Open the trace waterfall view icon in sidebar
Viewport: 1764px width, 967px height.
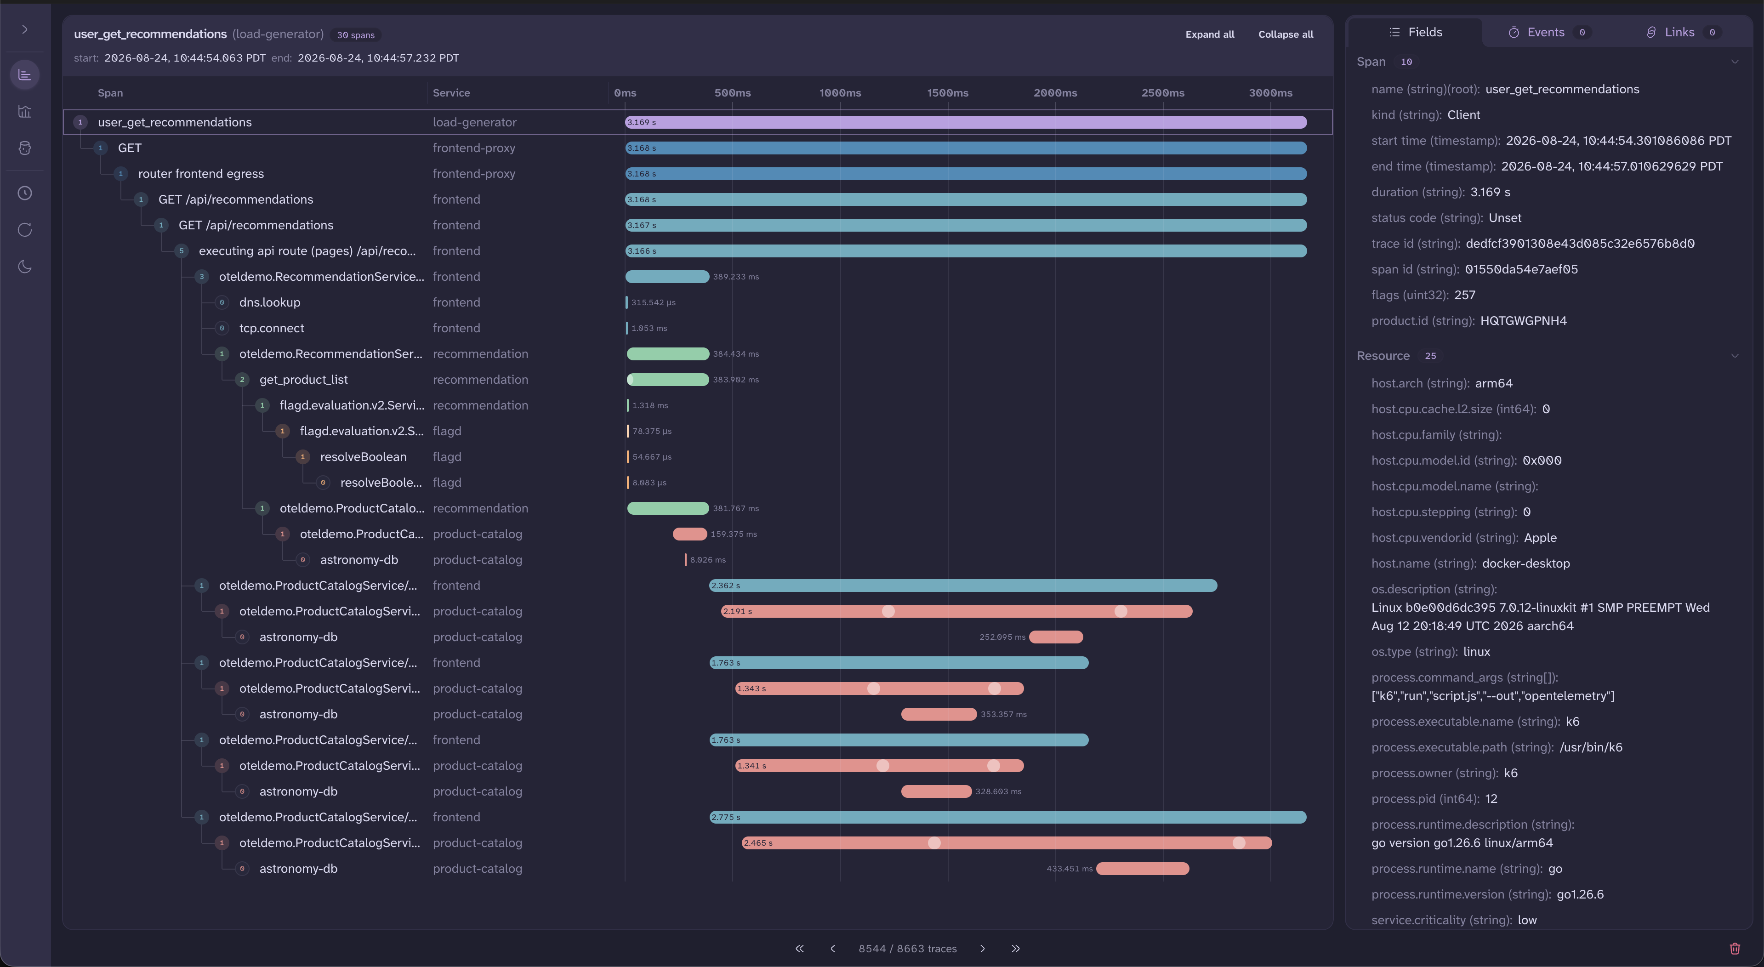[x=25, y=74]
